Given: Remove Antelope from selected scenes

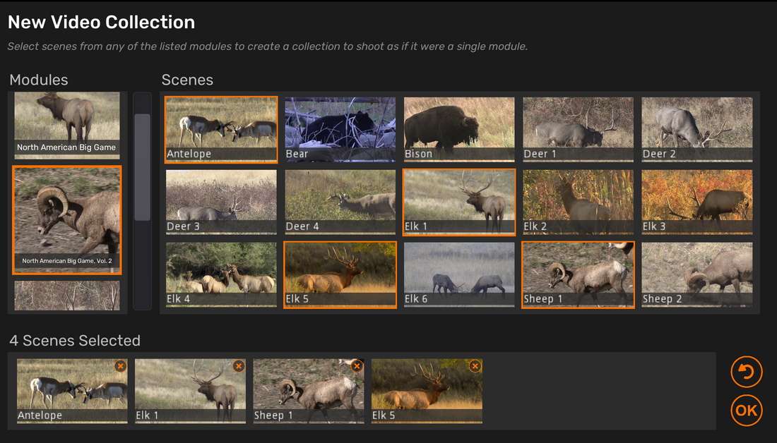Looking at the screenshot, I should (x=120, y=366).
